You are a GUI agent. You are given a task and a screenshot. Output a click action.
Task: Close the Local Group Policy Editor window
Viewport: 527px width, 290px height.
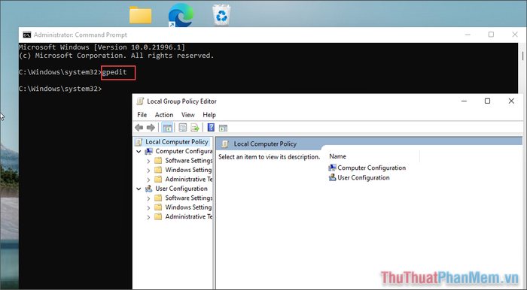511,101
